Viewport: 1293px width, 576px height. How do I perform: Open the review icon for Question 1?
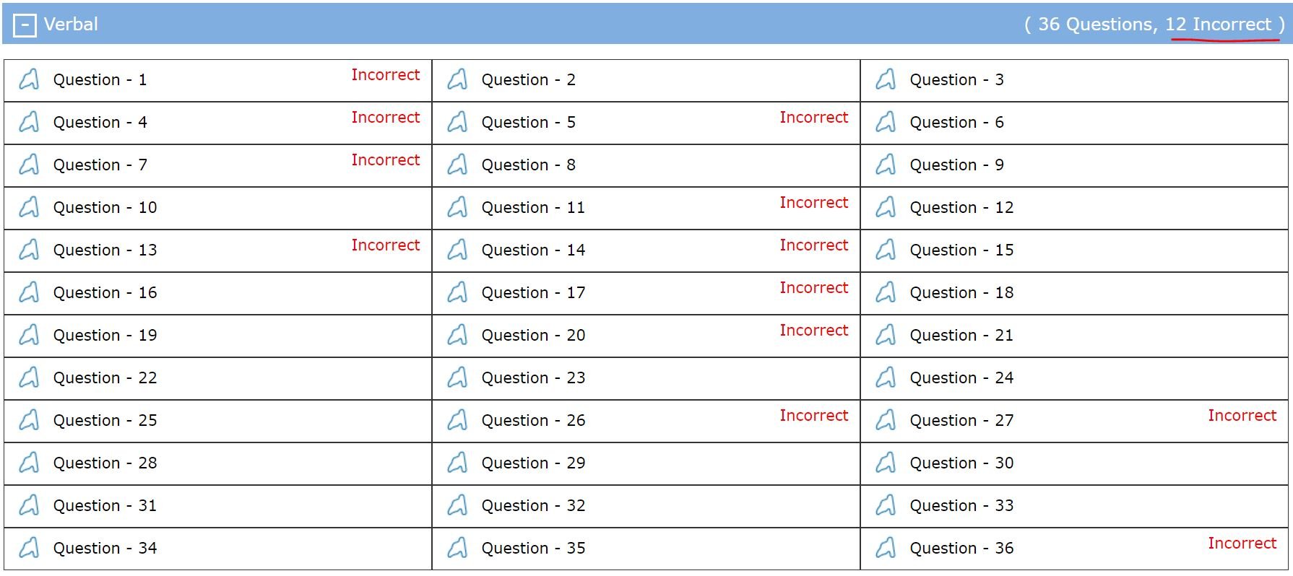[x=29, y=79]
